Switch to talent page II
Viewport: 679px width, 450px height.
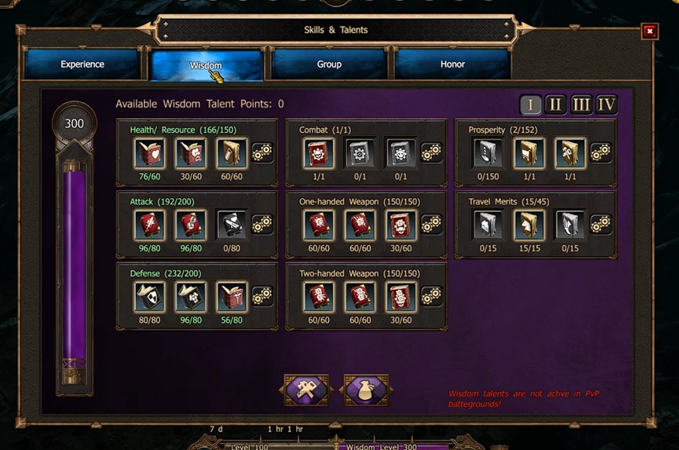[x=555, y=105]
